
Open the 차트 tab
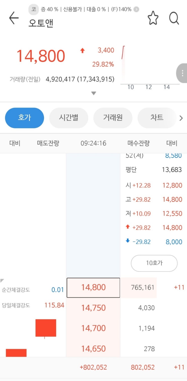point(157,118)
